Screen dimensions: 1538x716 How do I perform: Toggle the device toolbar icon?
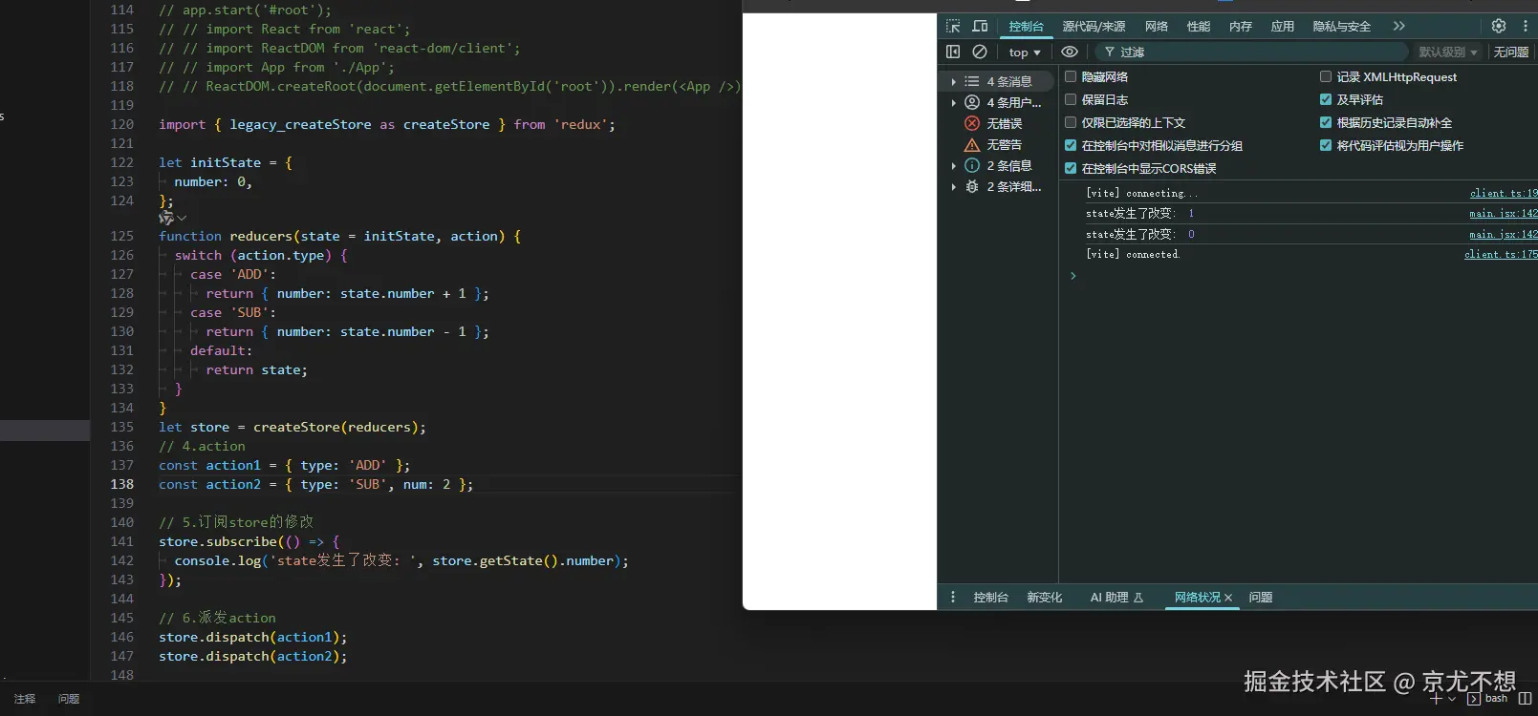[980, 26]
